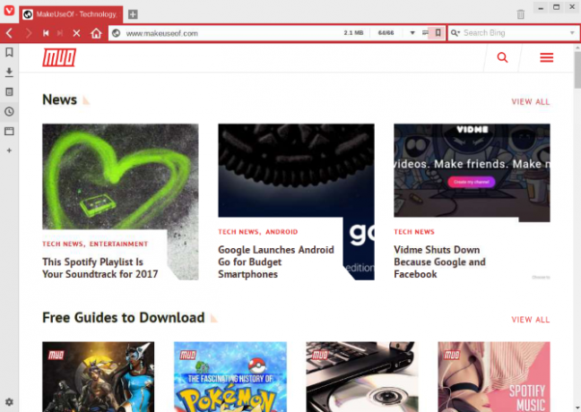
Task: Rewind to first page in history
Action: pyautogui.click(x=46, y=33)
